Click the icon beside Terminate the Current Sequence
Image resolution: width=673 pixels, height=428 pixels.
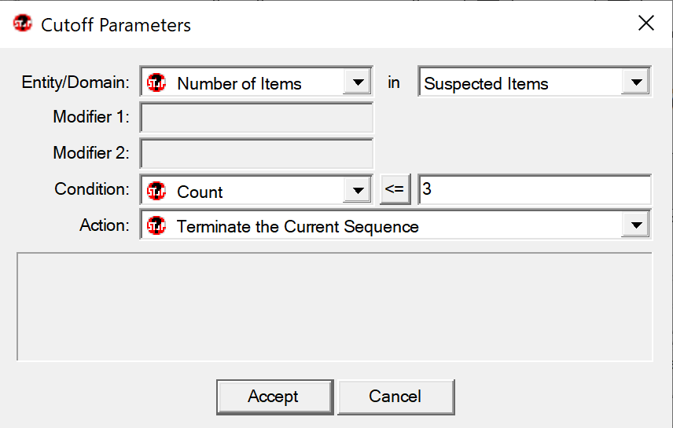point(156,225)
